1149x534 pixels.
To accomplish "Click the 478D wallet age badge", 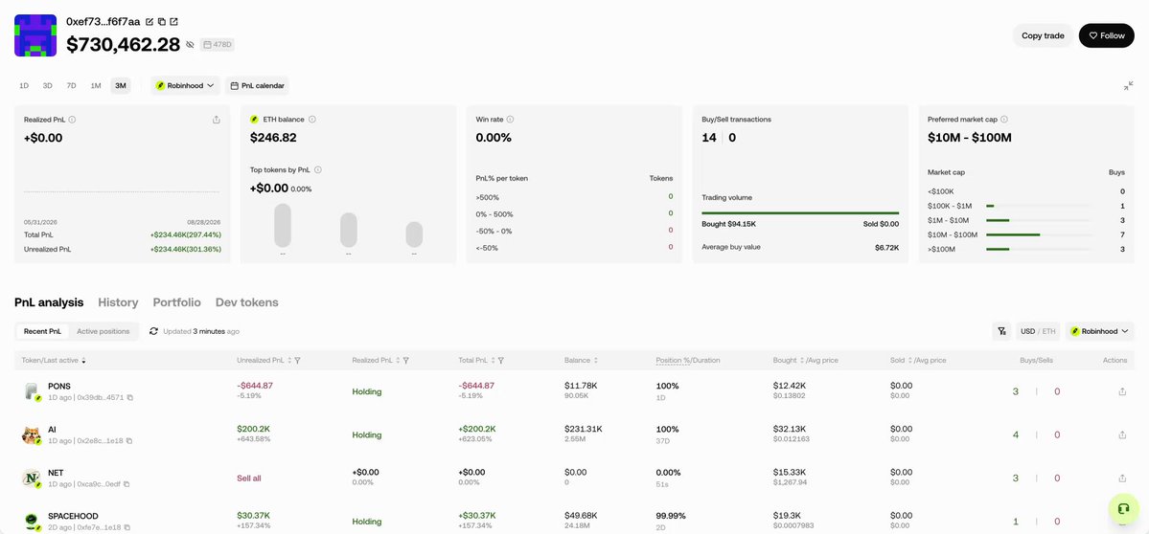I will 217,45.
